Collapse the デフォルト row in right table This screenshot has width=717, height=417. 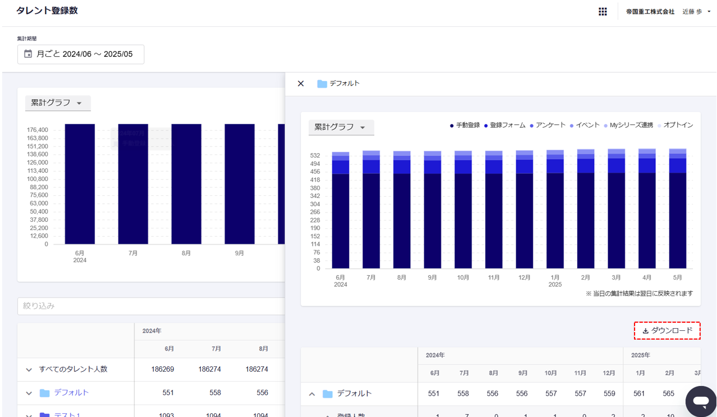(312, 394)
